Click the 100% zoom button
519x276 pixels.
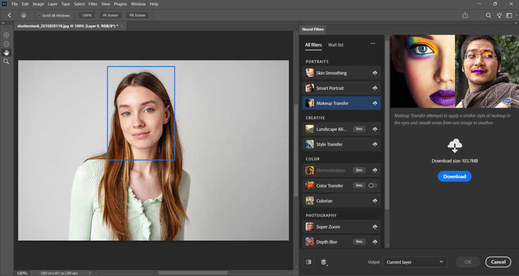coord(87,15)
